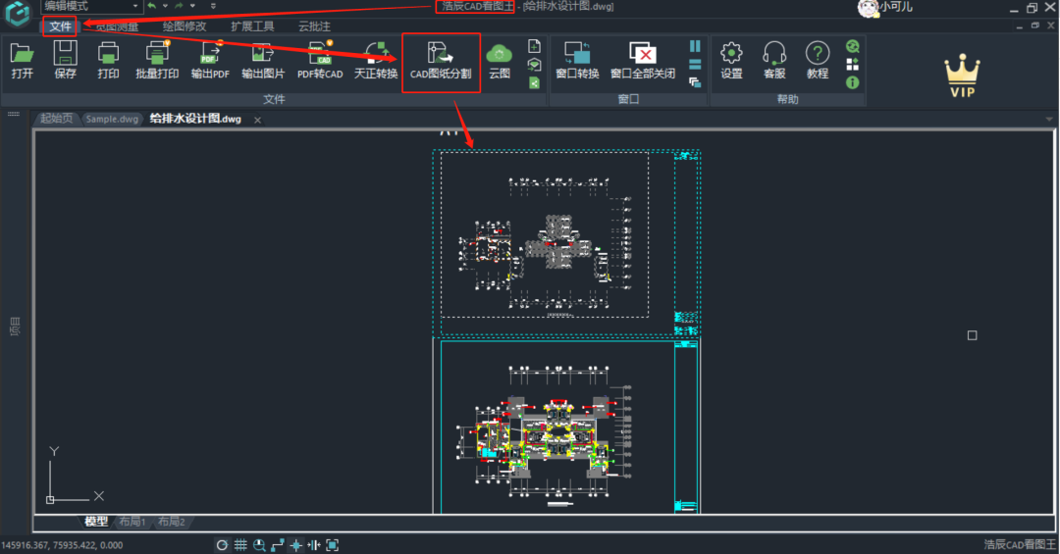This screenshot has width=1060, height=554.
Task: Click the green share icon beside 云图
Action: (534, 83)
